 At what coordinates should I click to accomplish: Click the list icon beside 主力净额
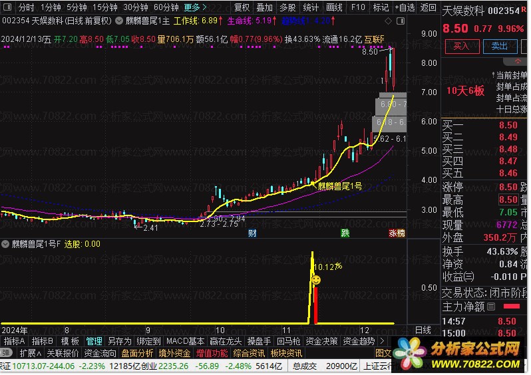491,307
